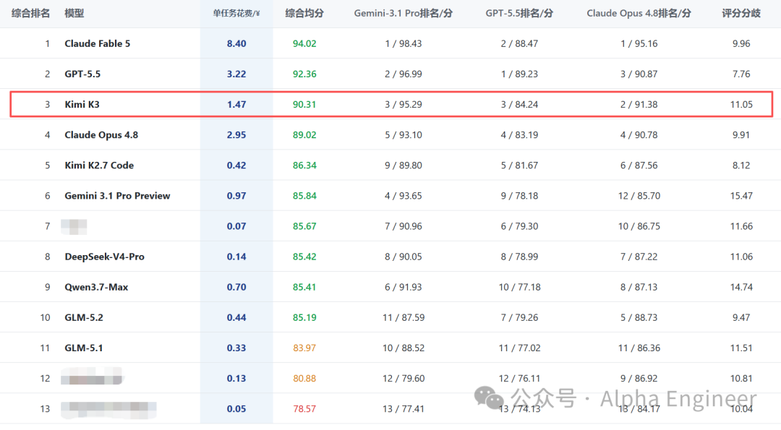Open Claude Opus 4.8 model entry
This screenshot has width=781, height=430.
coord(101,135)
